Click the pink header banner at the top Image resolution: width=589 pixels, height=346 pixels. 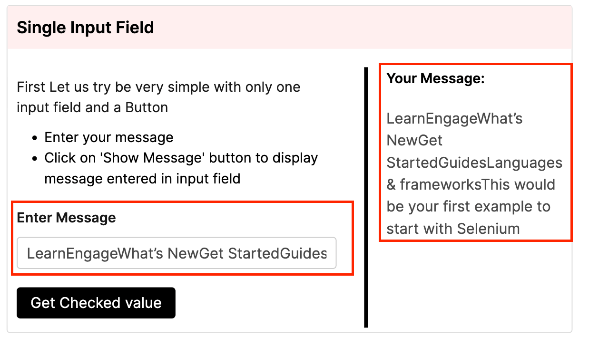[x=294, y=26]
